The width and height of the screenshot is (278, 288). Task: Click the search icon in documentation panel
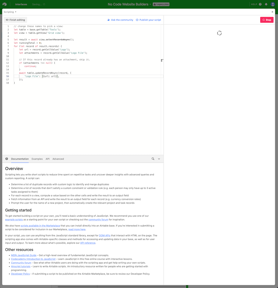click(153, 159)
